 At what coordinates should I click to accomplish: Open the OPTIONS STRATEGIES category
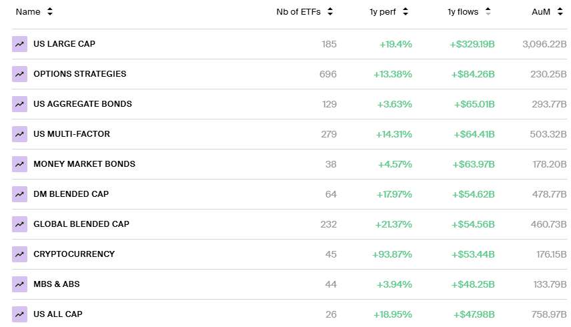(x=79, y=74)
